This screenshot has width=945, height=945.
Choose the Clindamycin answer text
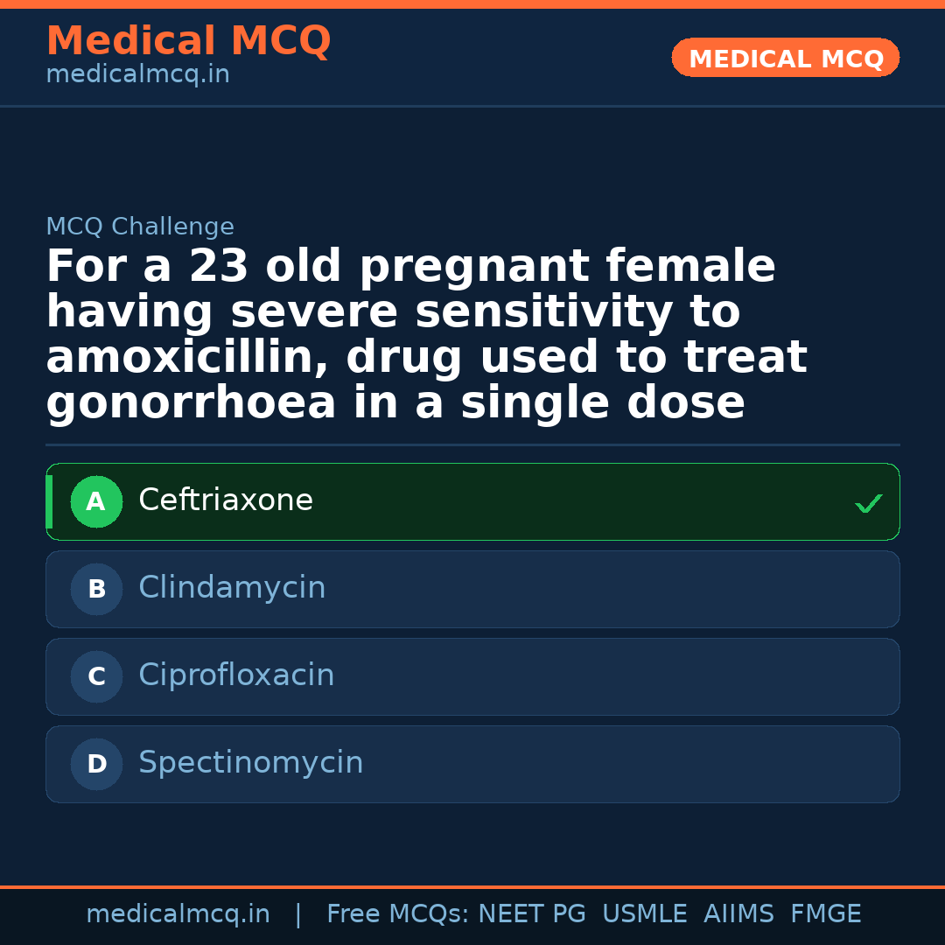click(x=232, y=588)
